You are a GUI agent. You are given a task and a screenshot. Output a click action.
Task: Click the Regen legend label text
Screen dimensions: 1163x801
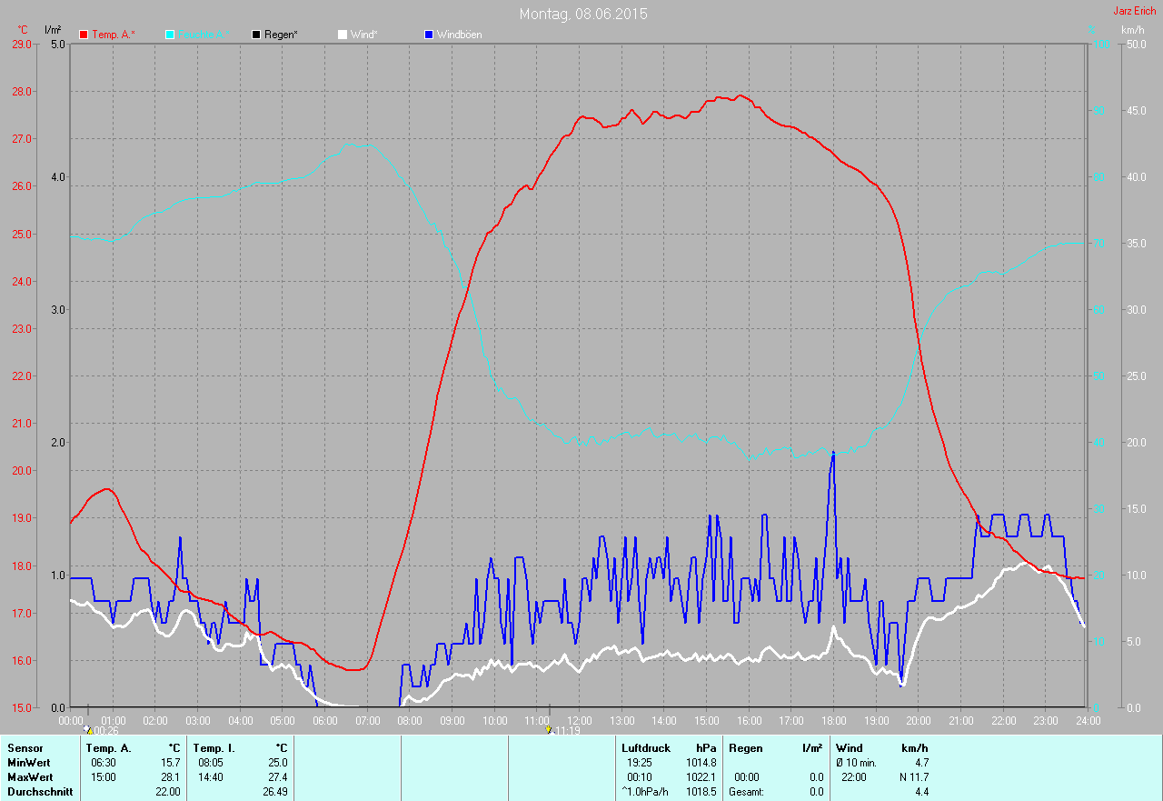(x=281, y=35)
